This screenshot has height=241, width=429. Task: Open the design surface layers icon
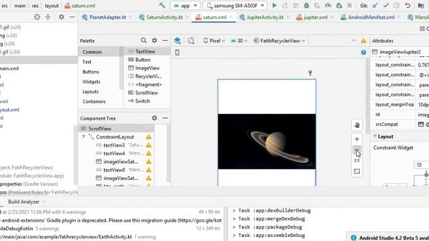pos(177,41)
